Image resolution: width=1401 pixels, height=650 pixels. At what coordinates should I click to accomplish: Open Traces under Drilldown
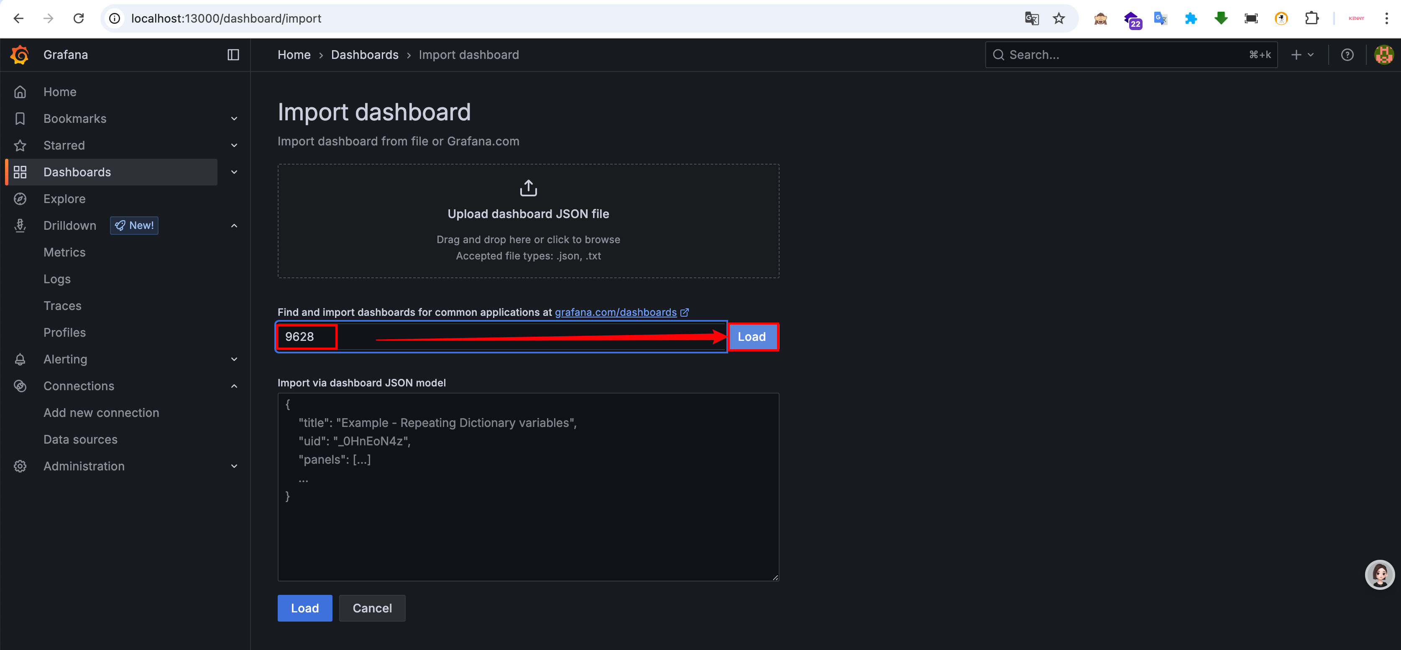tap(62, 305)
